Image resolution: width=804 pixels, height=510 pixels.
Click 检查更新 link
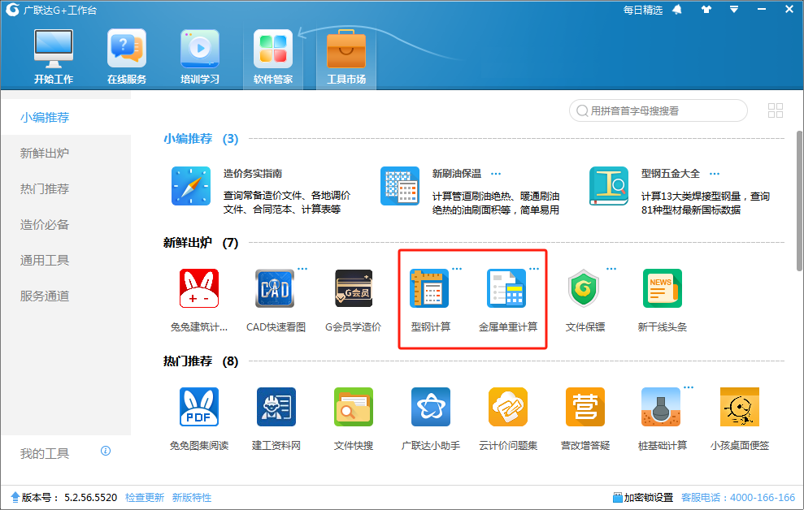[x=145, y=497]
